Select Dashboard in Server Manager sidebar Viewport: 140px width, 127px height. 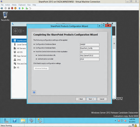(19, 41)
